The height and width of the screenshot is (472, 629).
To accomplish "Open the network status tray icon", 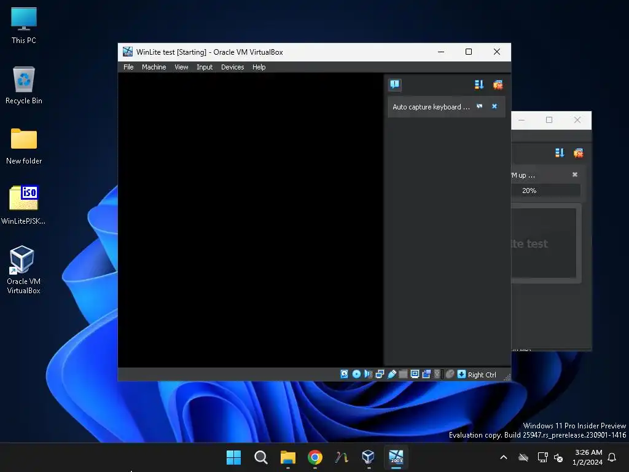I will (x=542, y=457).
